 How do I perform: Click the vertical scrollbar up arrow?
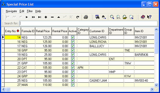(156, 30)
